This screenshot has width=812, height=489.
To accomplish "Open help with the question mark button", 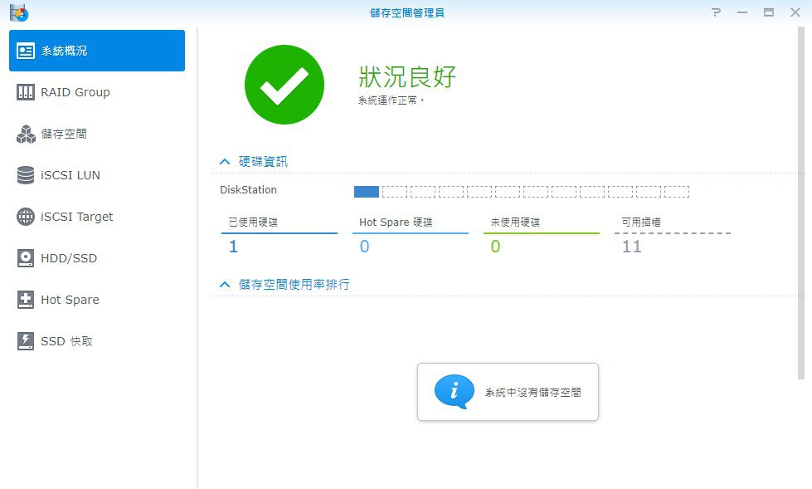I will coord(716,12).
